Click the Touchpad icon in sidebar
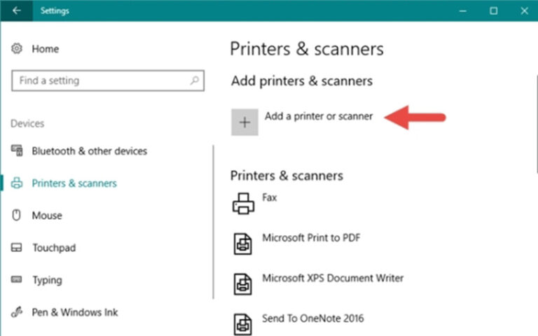The height and width of the screenshot is (336, 538). 17,248
